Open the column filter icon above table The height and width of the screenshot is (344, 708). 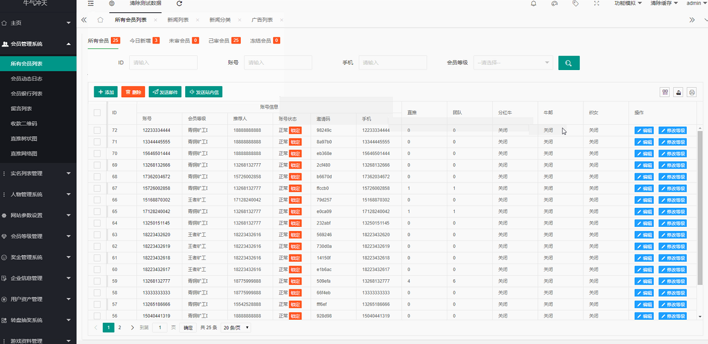(665, 92)
